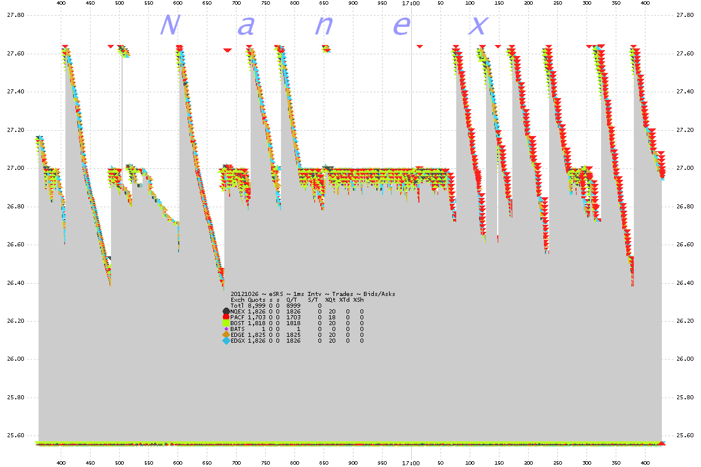The image size is (701, 467).
Task: Click the %Qt column header in the legend
Action: pos(331,299)
